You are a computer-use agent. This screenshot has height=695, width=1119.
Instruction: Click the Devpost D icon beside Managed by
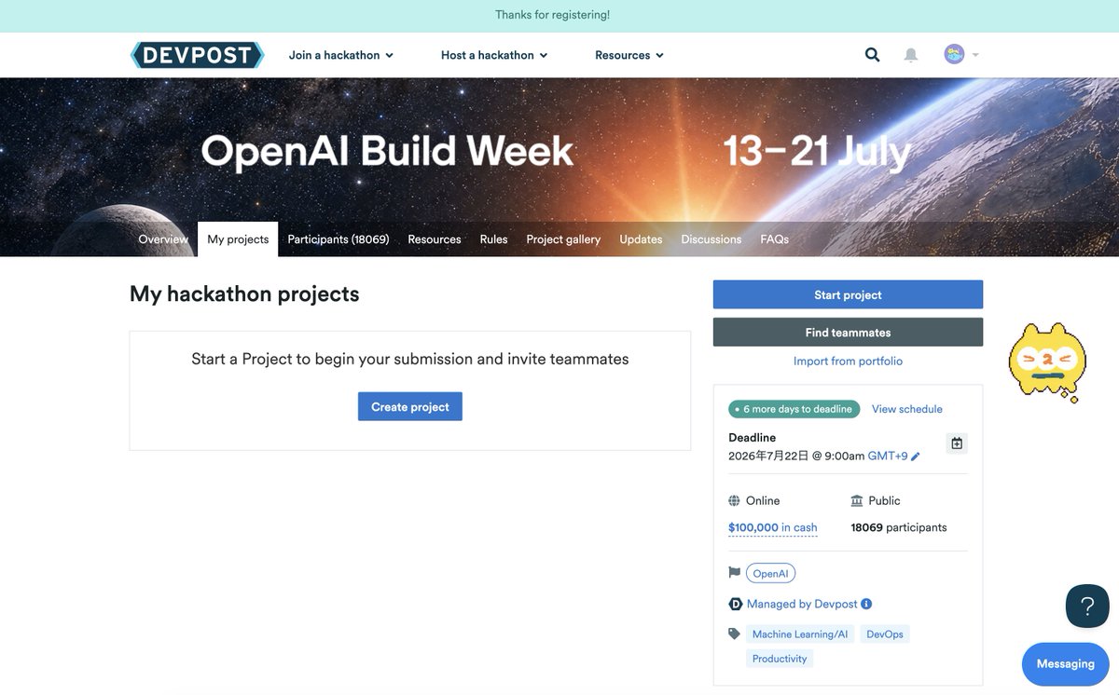coord(735,604)
